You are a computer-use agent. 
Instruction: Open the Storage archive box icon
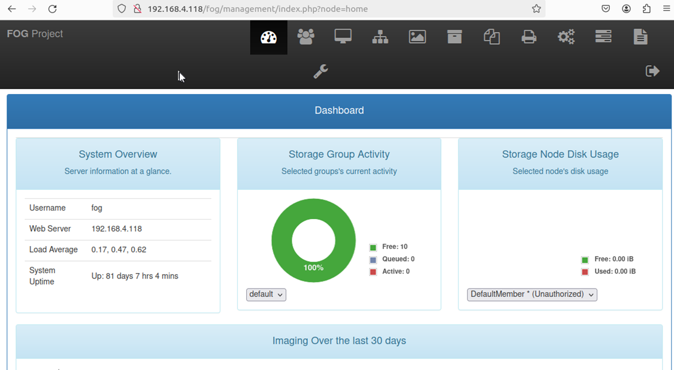coord(454,37)
